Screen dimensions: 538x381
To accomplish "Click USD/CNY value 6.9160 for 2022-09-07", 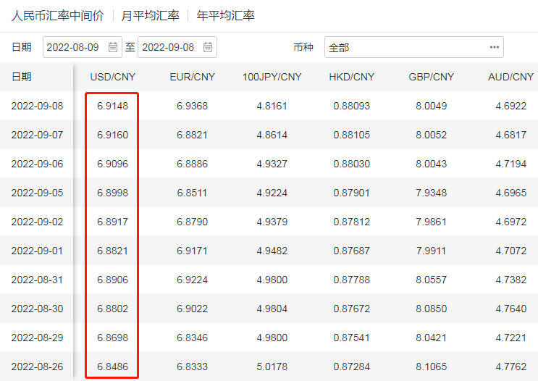I will [112, 135].
